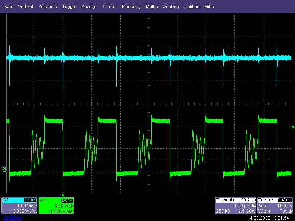The image size is (295, 221).
Task: Open the Anzeige menu
Action: pos(90,7)
